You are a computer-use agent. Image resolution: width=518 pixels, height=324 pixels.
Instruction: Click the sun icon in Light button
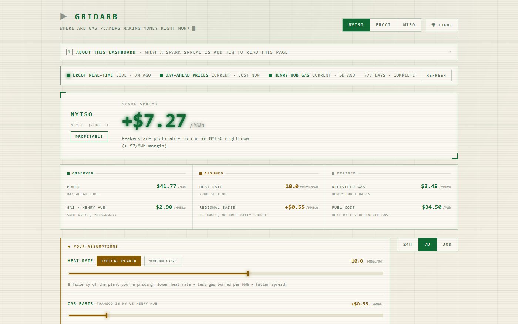(433, 25)
